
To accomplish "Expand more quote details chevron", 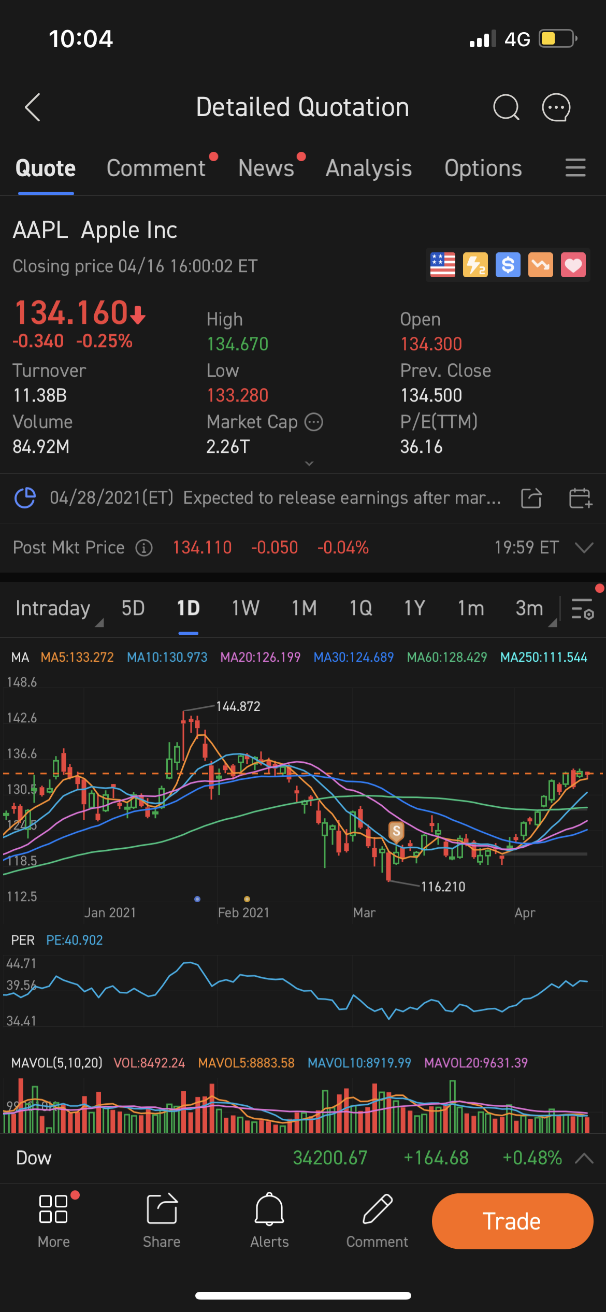I will tap(309, 463).
